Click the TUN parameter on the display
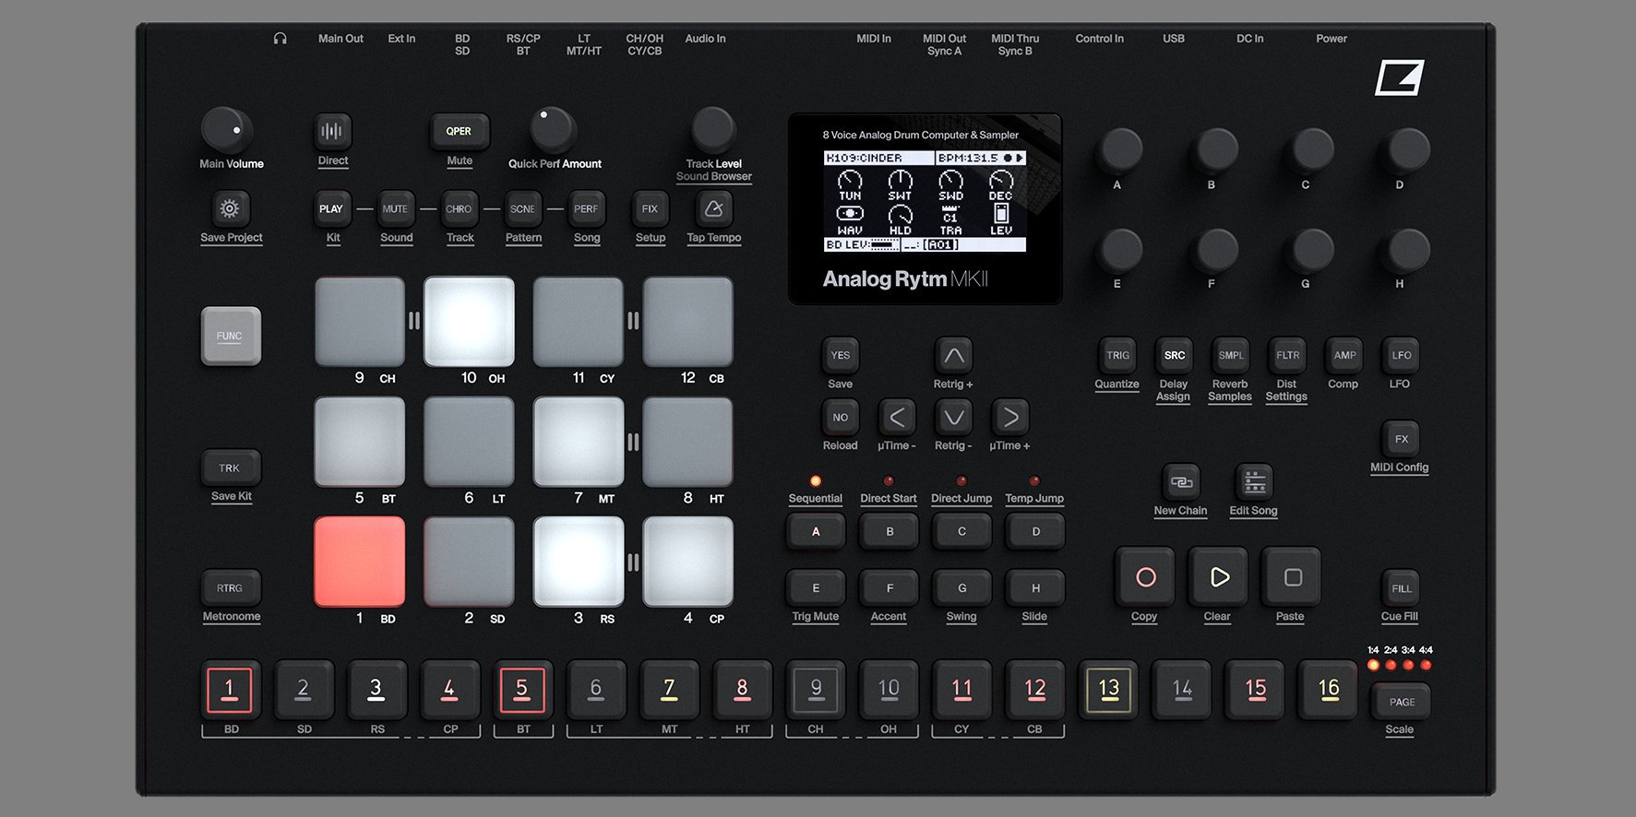 pyautogui.click(x=850, y=186)
